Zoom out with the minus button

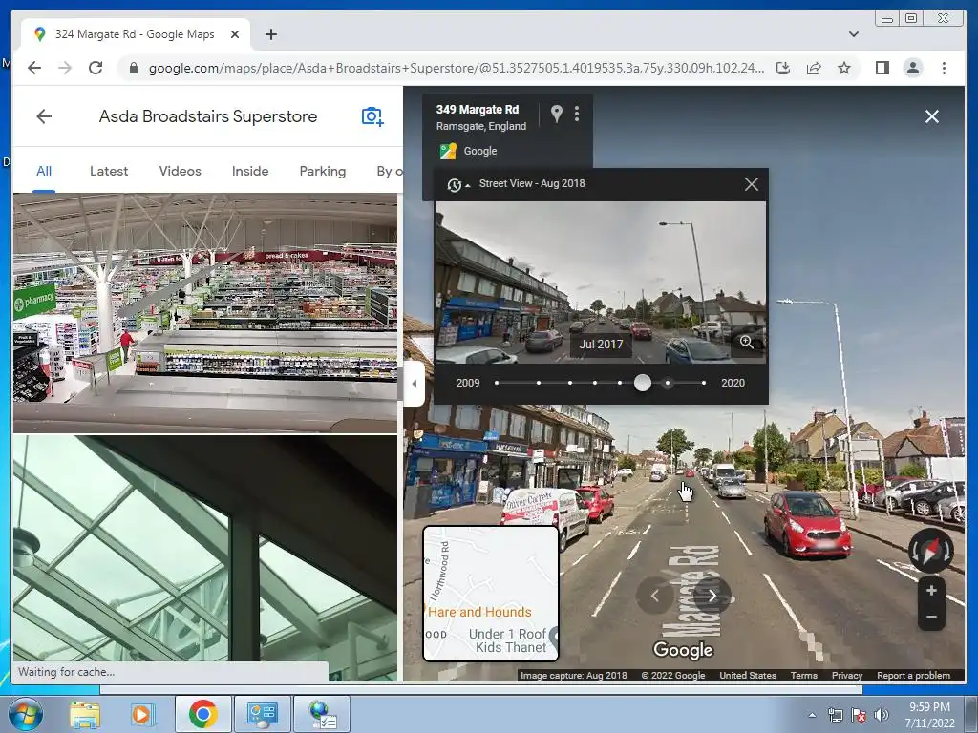[x=931, y=618]
